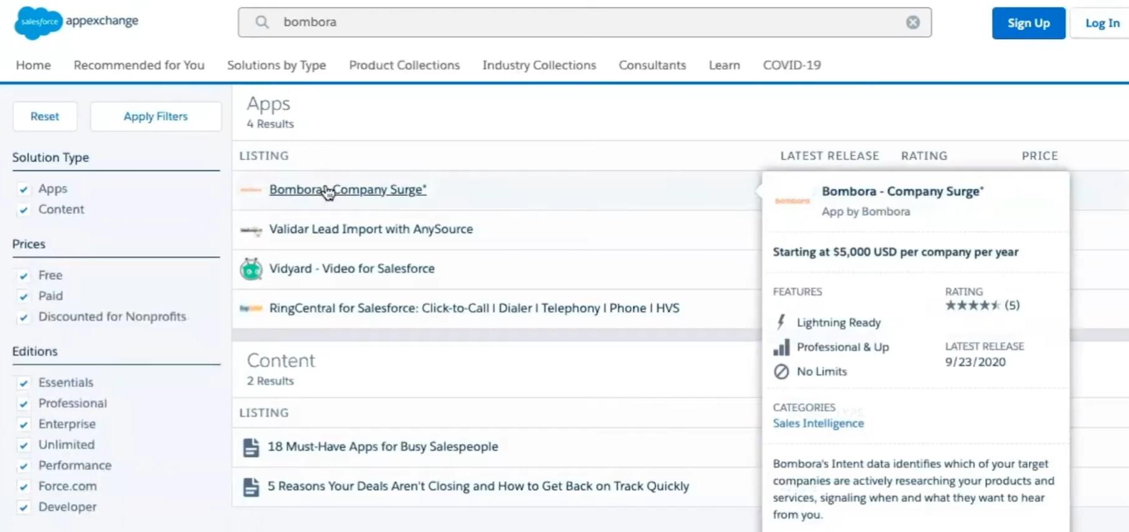Image resolution: width=1129 pixels, height=532 pixels.
Task: Open Solutions by Type menu
Action: [276, 65]
